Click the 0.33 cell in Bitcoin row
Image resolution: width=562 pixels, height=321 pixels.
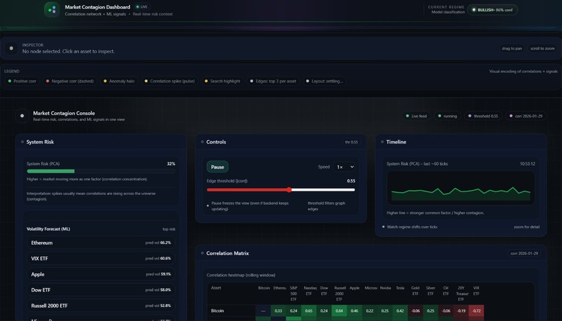coord(278,311)
